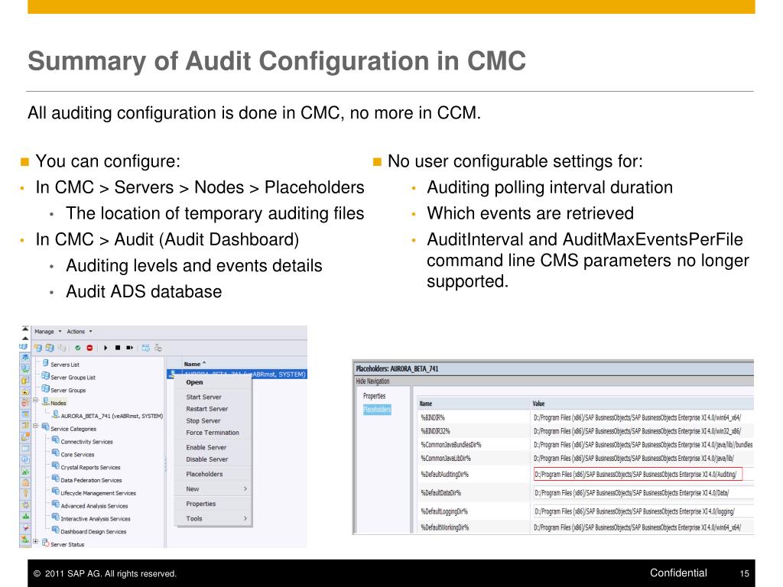Click the greyed-out third toolbar icon
783x587 pixels.
62,348
